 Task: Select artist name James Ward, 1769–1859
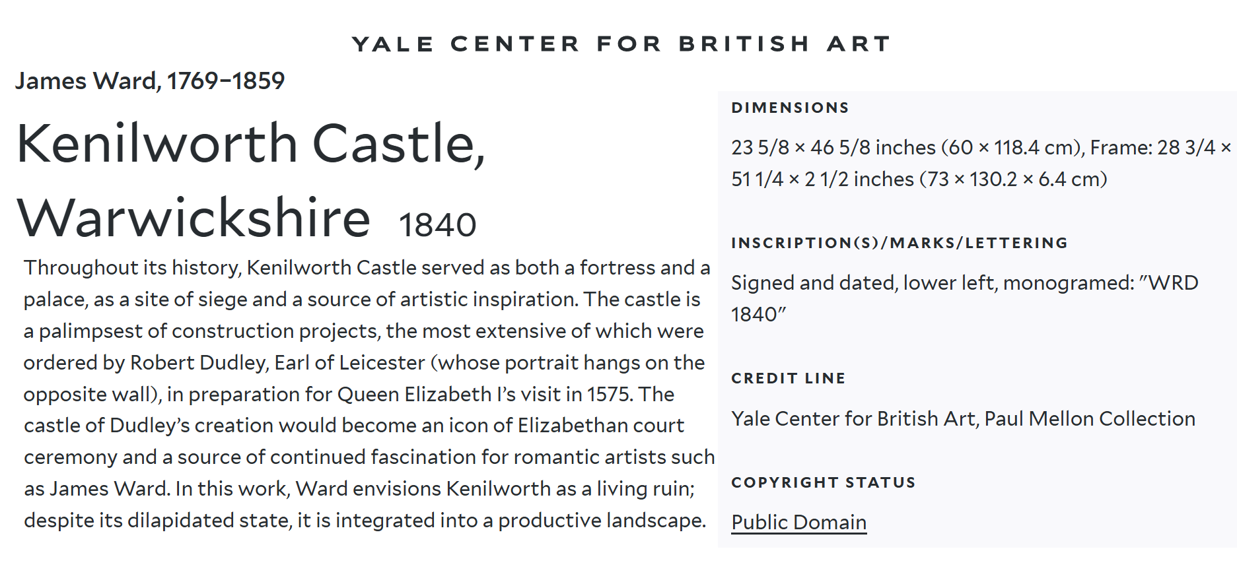pos(150,81)
